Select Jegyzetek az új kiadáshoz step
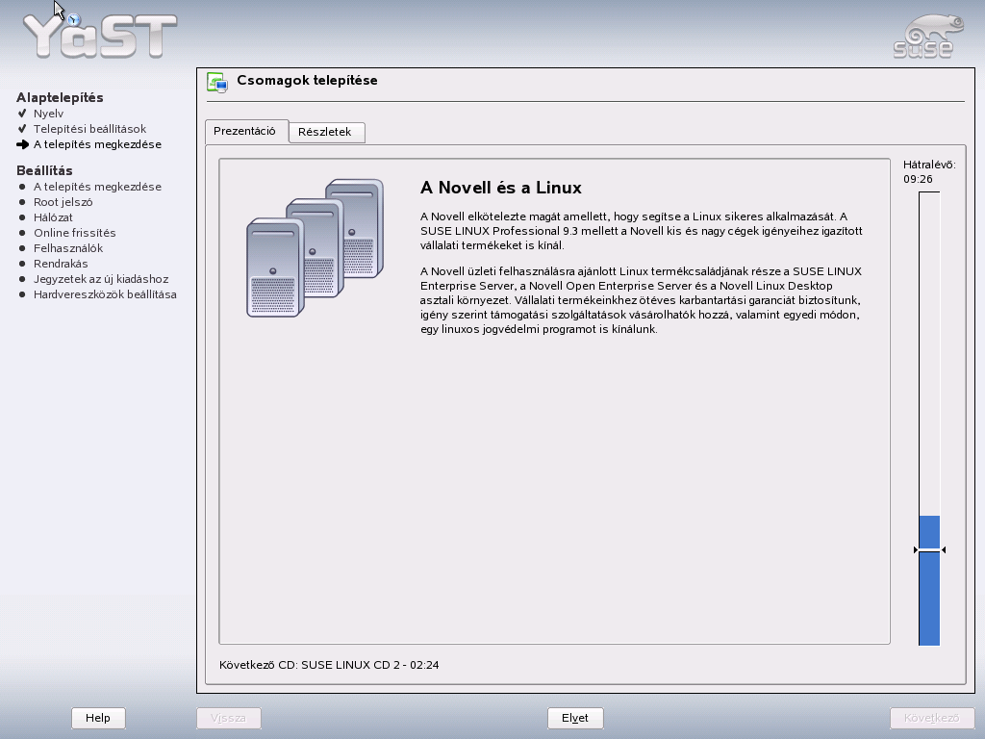Image resolution: width=985 pixels, height=739 pixels. point(101,279)
